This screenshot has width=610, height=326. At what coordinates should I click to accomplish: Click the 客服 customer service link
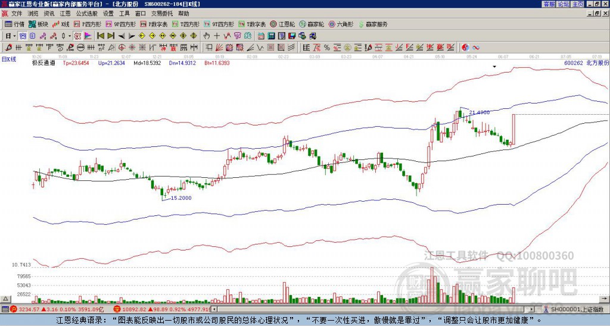(x=549, y=4)
